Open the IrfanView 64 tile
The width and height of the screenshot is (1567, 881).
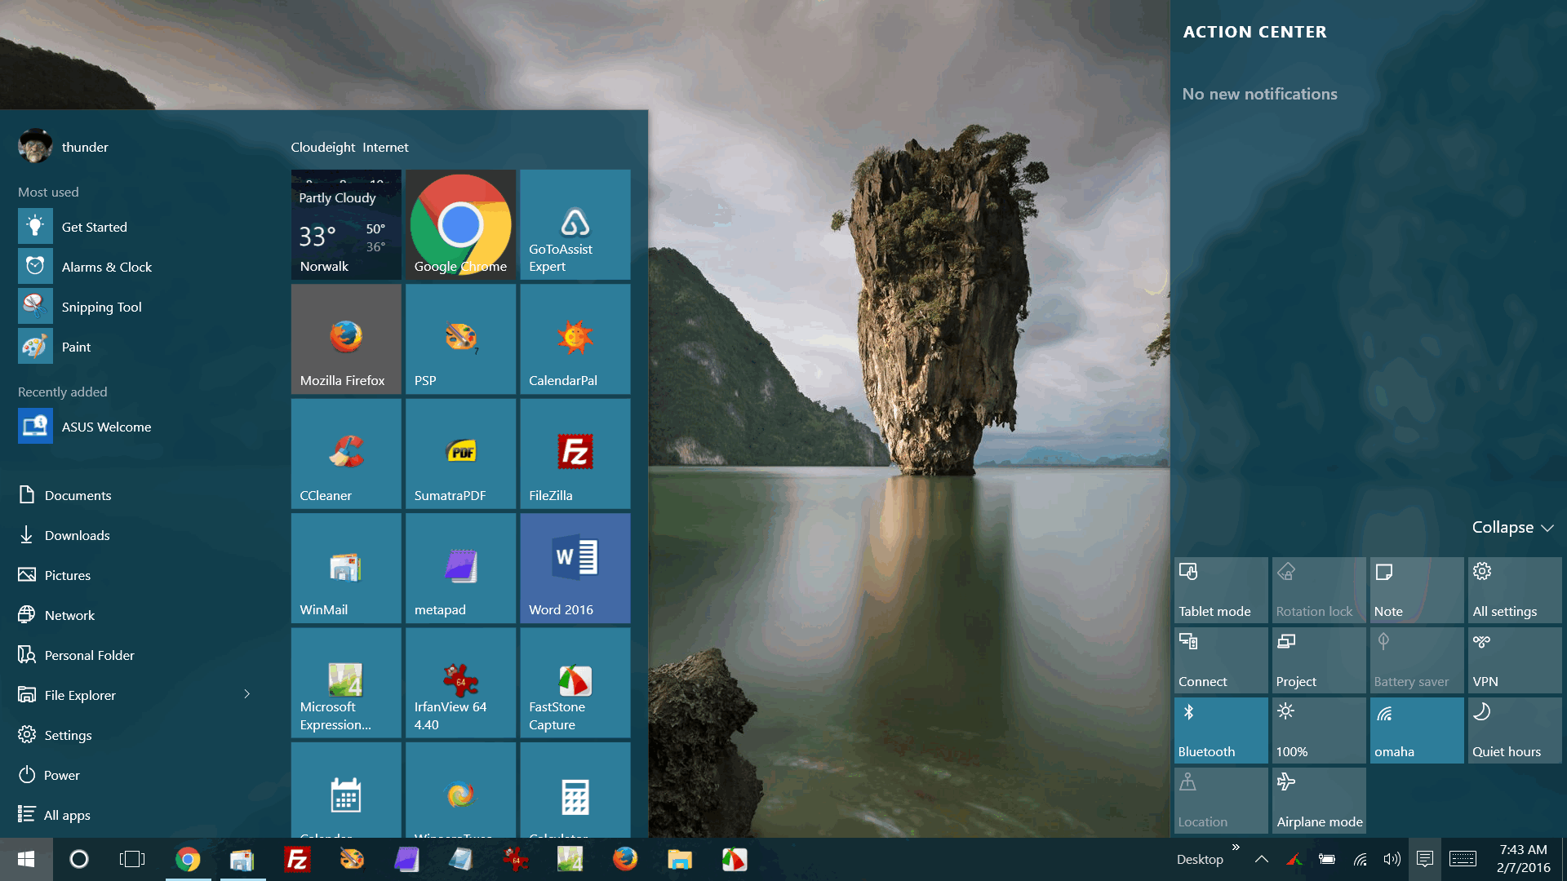(460, 683)
